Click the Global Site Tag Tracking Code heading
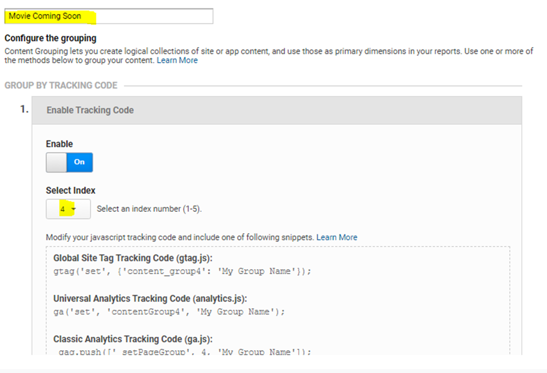Image resolution: width=547 pixels, height=373 pixels. (133, 259)
